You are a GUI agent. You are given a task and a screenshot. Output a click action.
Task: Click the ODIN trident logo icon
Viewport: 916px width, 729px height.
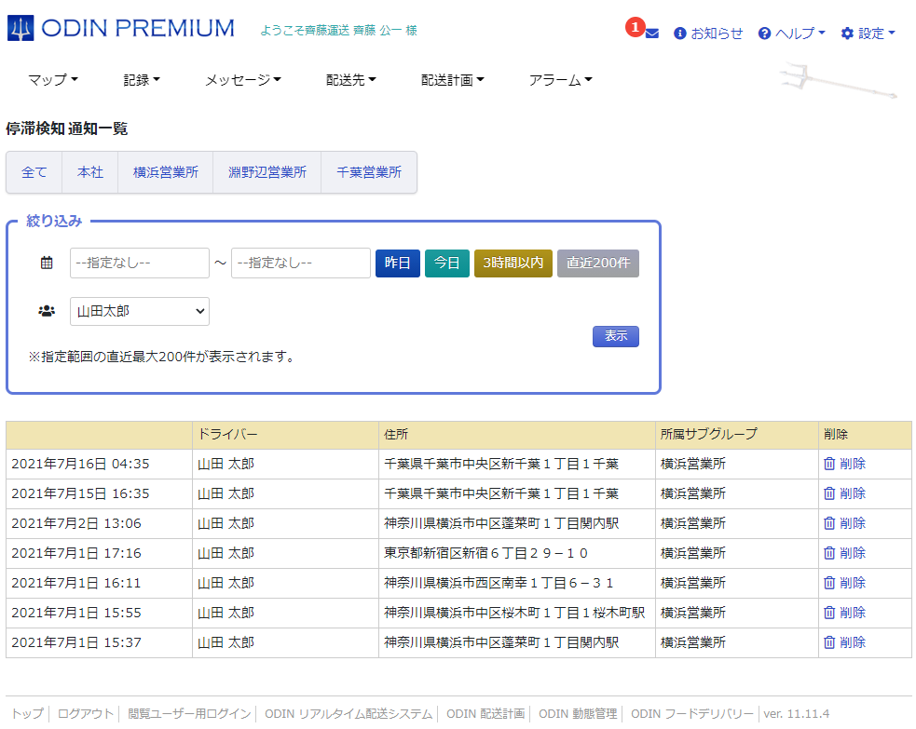tap(20, 29)
